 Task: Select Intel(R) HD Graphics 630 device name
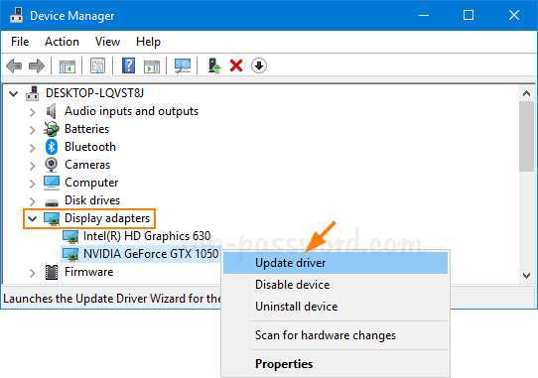pos(147,236)
